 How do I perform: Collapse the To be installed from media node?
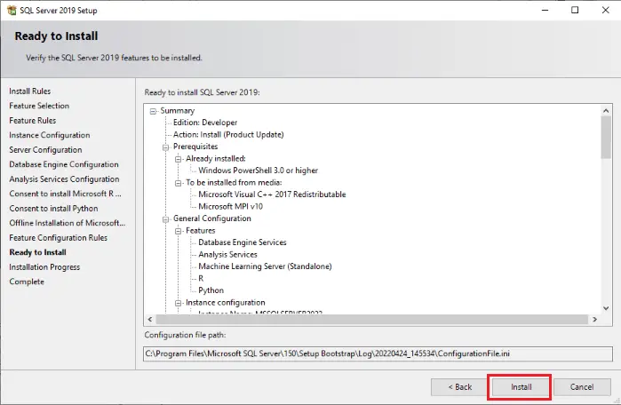(x=179, y=183)
